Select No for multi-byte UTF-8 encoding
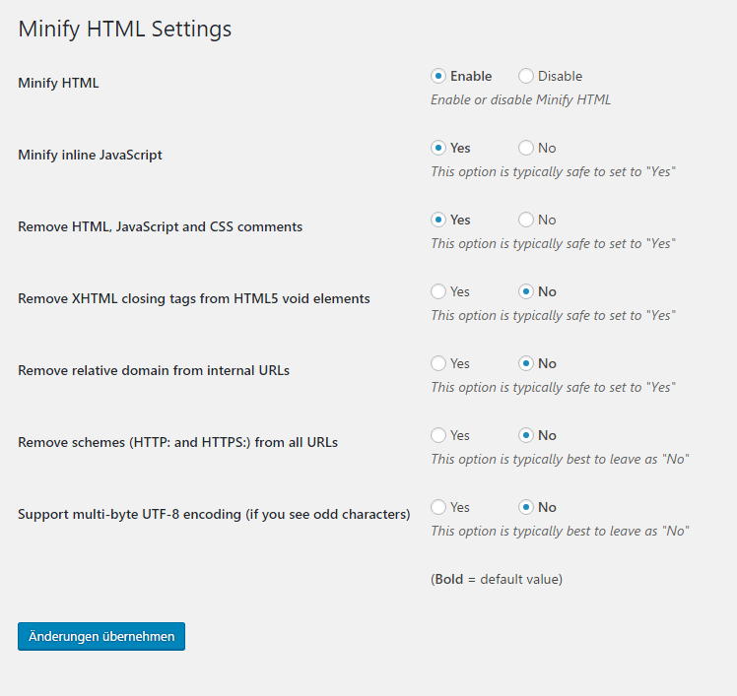Image resolution: width=737 pixels, height=696 pixels. pos(525,507)
